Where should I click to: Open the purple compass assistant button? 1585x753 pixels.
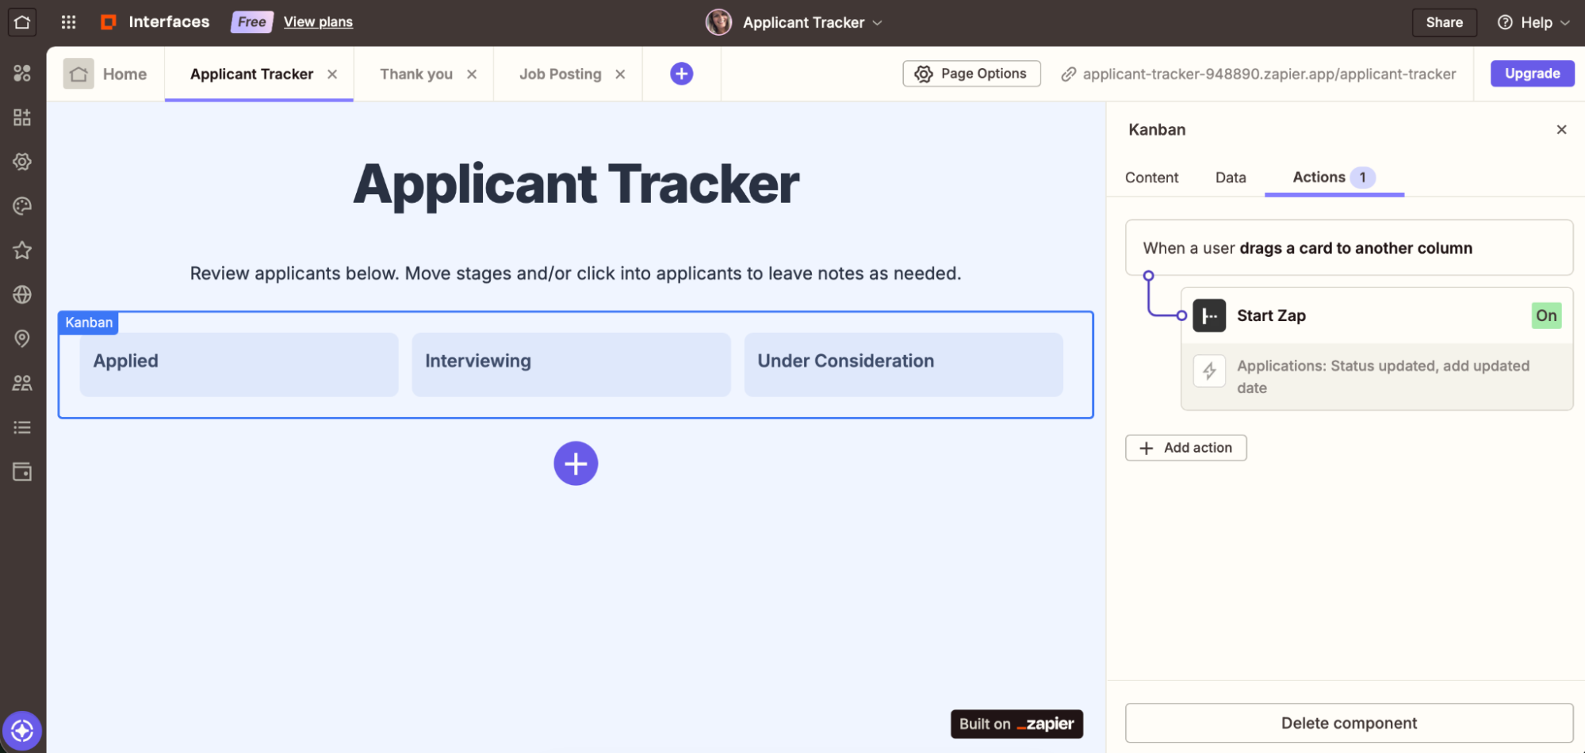22,731
